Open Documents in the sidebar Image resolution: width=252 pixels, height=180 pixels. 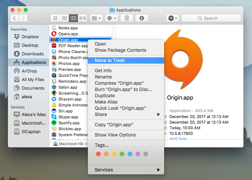click(29, 88)
